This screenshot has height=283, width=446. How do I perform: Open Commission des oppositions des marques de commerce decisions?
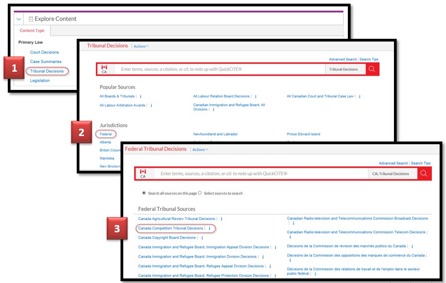pyautogui.click(x=356, y=256)
